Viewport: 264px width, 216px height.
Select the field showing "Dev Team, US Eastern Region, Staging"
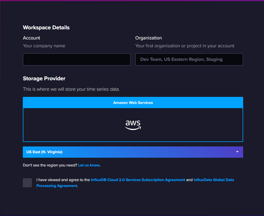point(189,59)
